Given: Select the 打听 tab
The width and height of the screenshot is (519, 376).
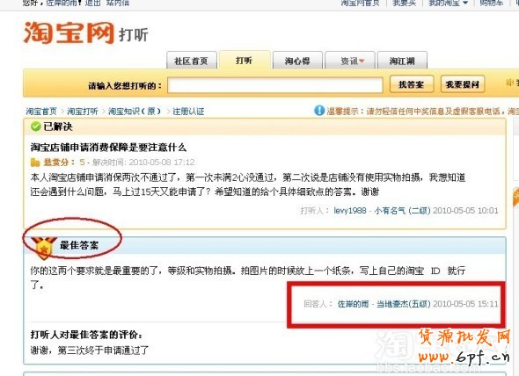Looking at the screenshot, I should coord(245,61).
